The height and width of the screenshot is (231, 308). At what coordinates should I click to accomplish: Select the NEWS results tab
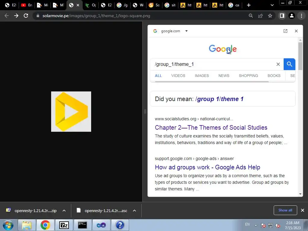click(x=224, y=75)
